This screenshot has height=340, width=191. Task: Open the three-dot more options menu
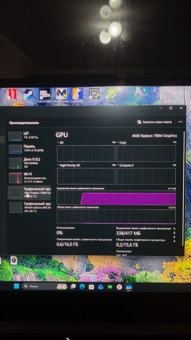(180, 122)
